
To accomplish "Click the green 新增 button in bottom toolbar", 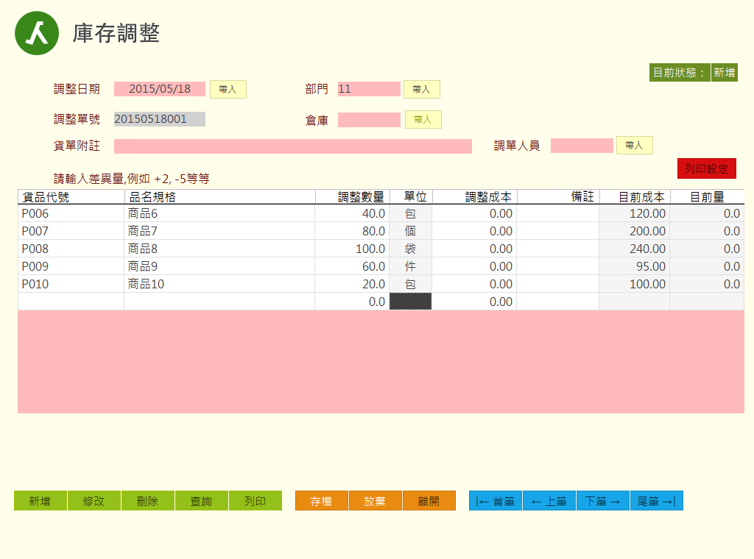I will (40, 501).
